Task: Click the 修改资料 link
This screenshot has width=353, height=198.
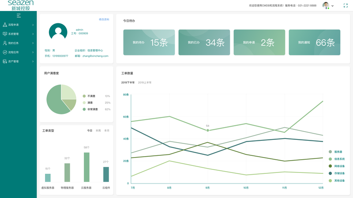Action: click(104, 19)
